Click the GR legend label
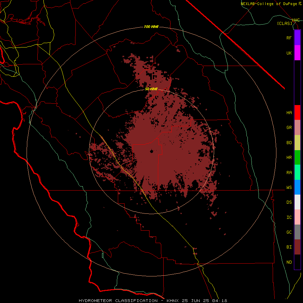This screenshot has height=303, width=303. click(289, 128)
